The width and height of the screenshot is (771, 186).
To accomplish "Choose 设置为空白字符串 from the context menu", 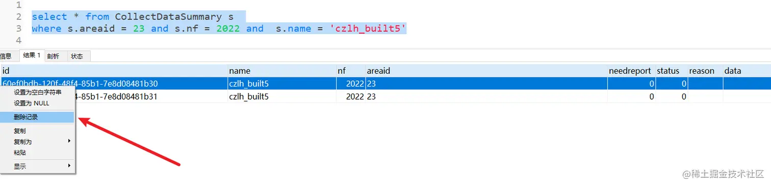I will (x=38, y=92).
